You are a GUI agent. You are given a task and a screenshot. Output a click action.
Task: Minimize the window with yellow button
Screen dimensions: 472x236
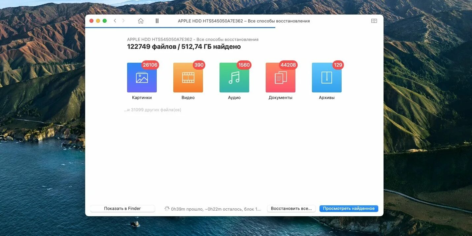pos(98,21)
